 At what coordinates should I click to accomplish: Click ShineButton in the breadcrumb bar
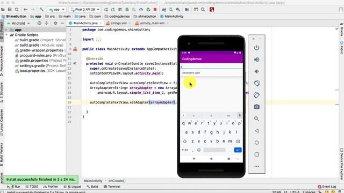pos(14,17)
